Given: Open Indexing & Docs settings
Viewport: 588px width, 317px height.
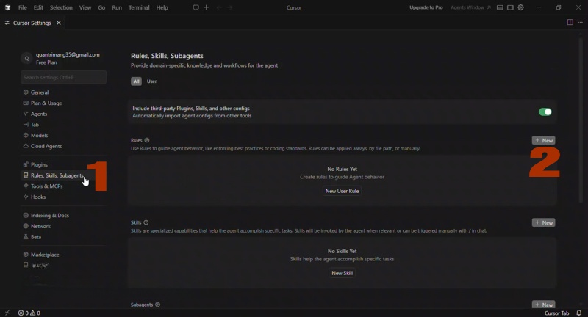Looking at the screenshot, I should 49,216.
